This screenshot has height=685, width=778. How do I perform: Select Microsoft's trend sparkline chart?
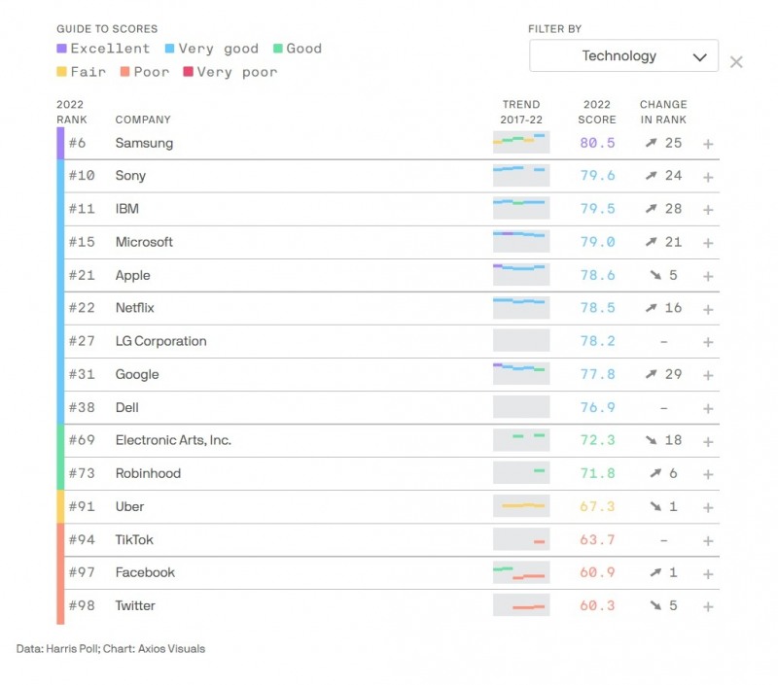520,242
